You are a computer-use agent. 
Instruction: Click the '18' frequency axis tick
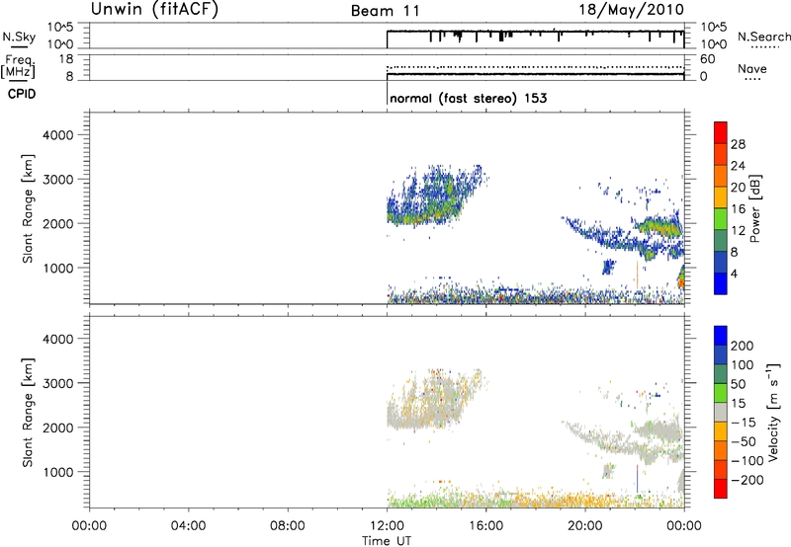tap(65, 59)
